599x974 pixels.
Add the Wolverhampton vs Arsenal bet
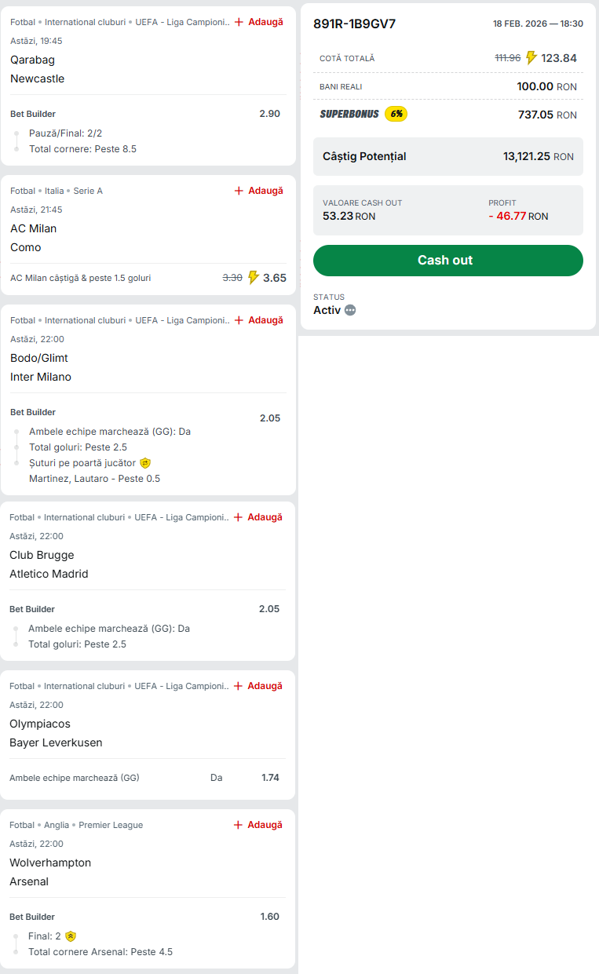coord(257,825)
